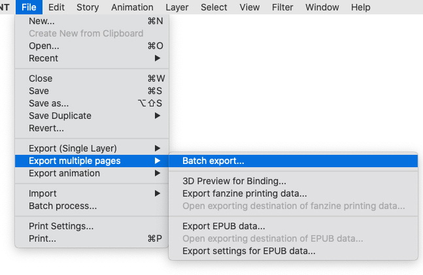This screenshot has height=275, width=423.
Task: Choose Open from the File menu
Action: pos(44,46)
